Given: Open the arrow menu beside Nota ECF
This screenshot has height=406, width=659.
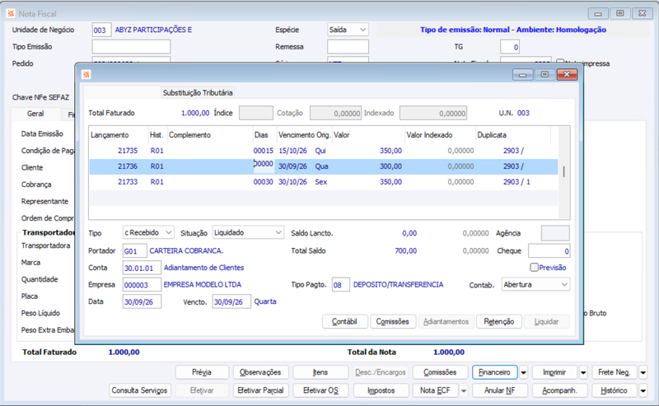Looking at the screenshot, I should (464, 390).
